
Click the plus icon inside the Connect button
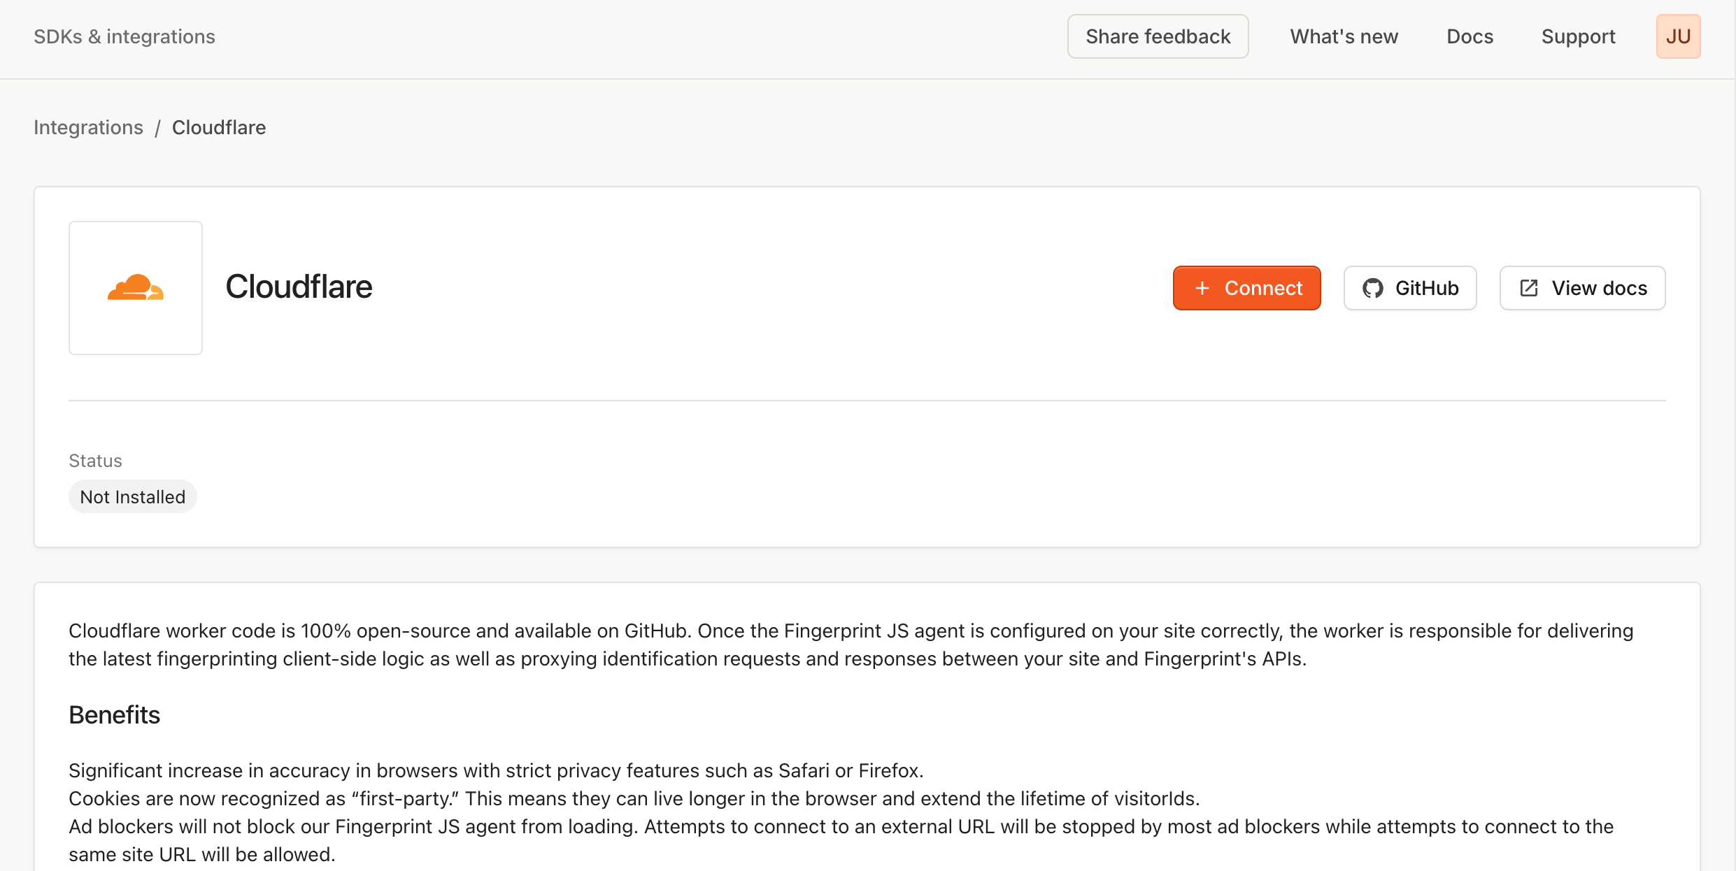tap(1202, 287)
